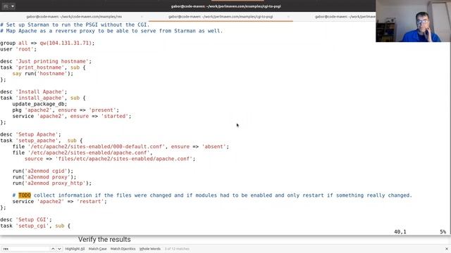Click the 'Verify the results' heading

(104, 239)
